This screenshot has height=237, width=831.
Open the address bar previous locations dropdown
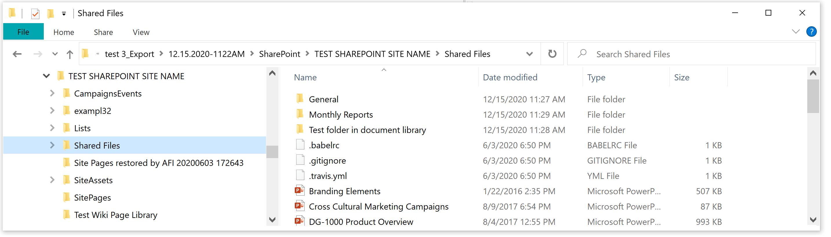(x=529, y=54)
